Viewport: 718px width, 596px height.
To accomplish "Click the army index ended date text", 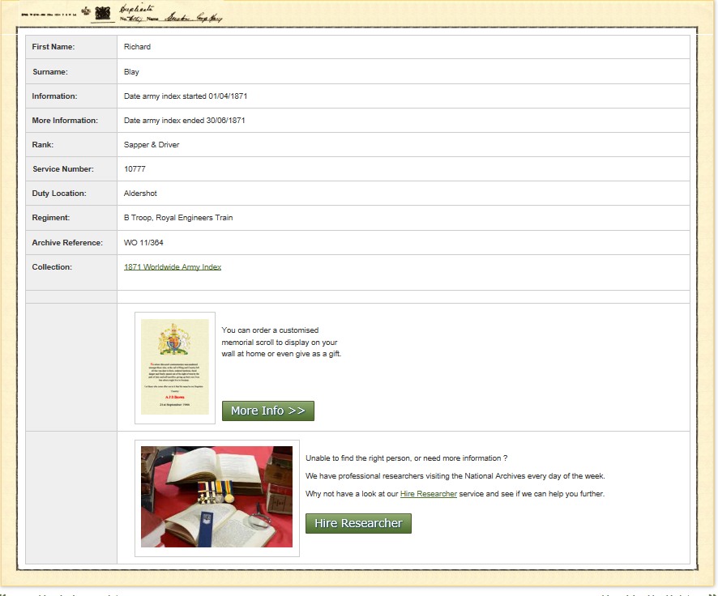I will click(x=184, y=121).
